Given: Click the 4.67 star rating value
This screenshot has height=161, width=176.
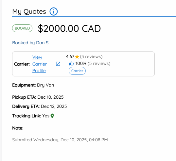Looking at the screenshot, I should coord(70,56).
